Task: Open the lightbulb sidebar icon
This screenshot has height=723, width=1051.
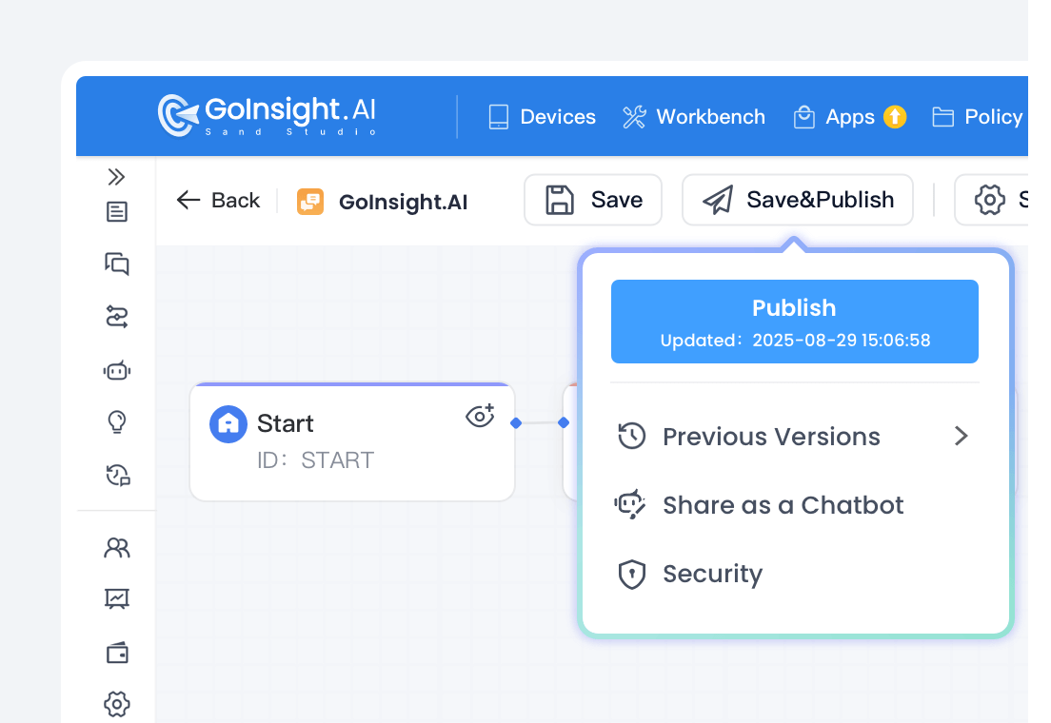Action: [116, 421]
